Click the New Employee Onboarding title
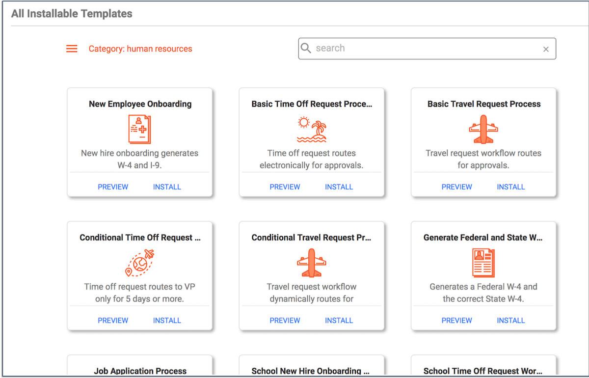The height and width of the screenshot is (378, 589). (x=140, y=104)
